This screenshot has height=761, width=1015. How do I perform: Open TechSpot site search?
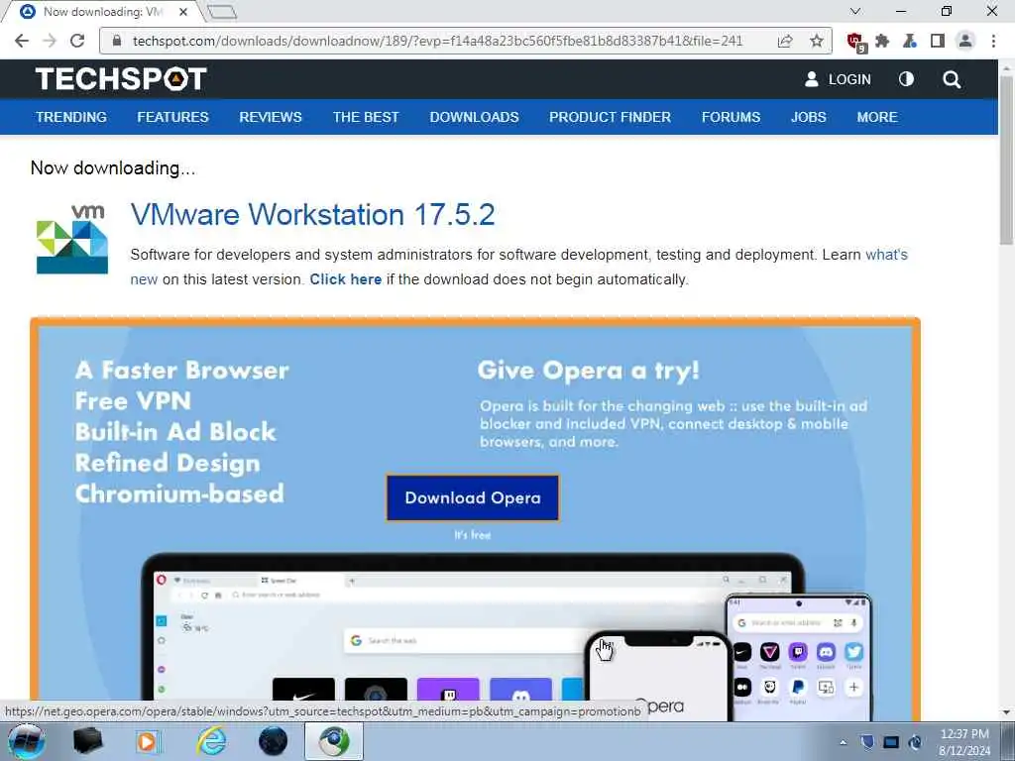pos(952,79)
